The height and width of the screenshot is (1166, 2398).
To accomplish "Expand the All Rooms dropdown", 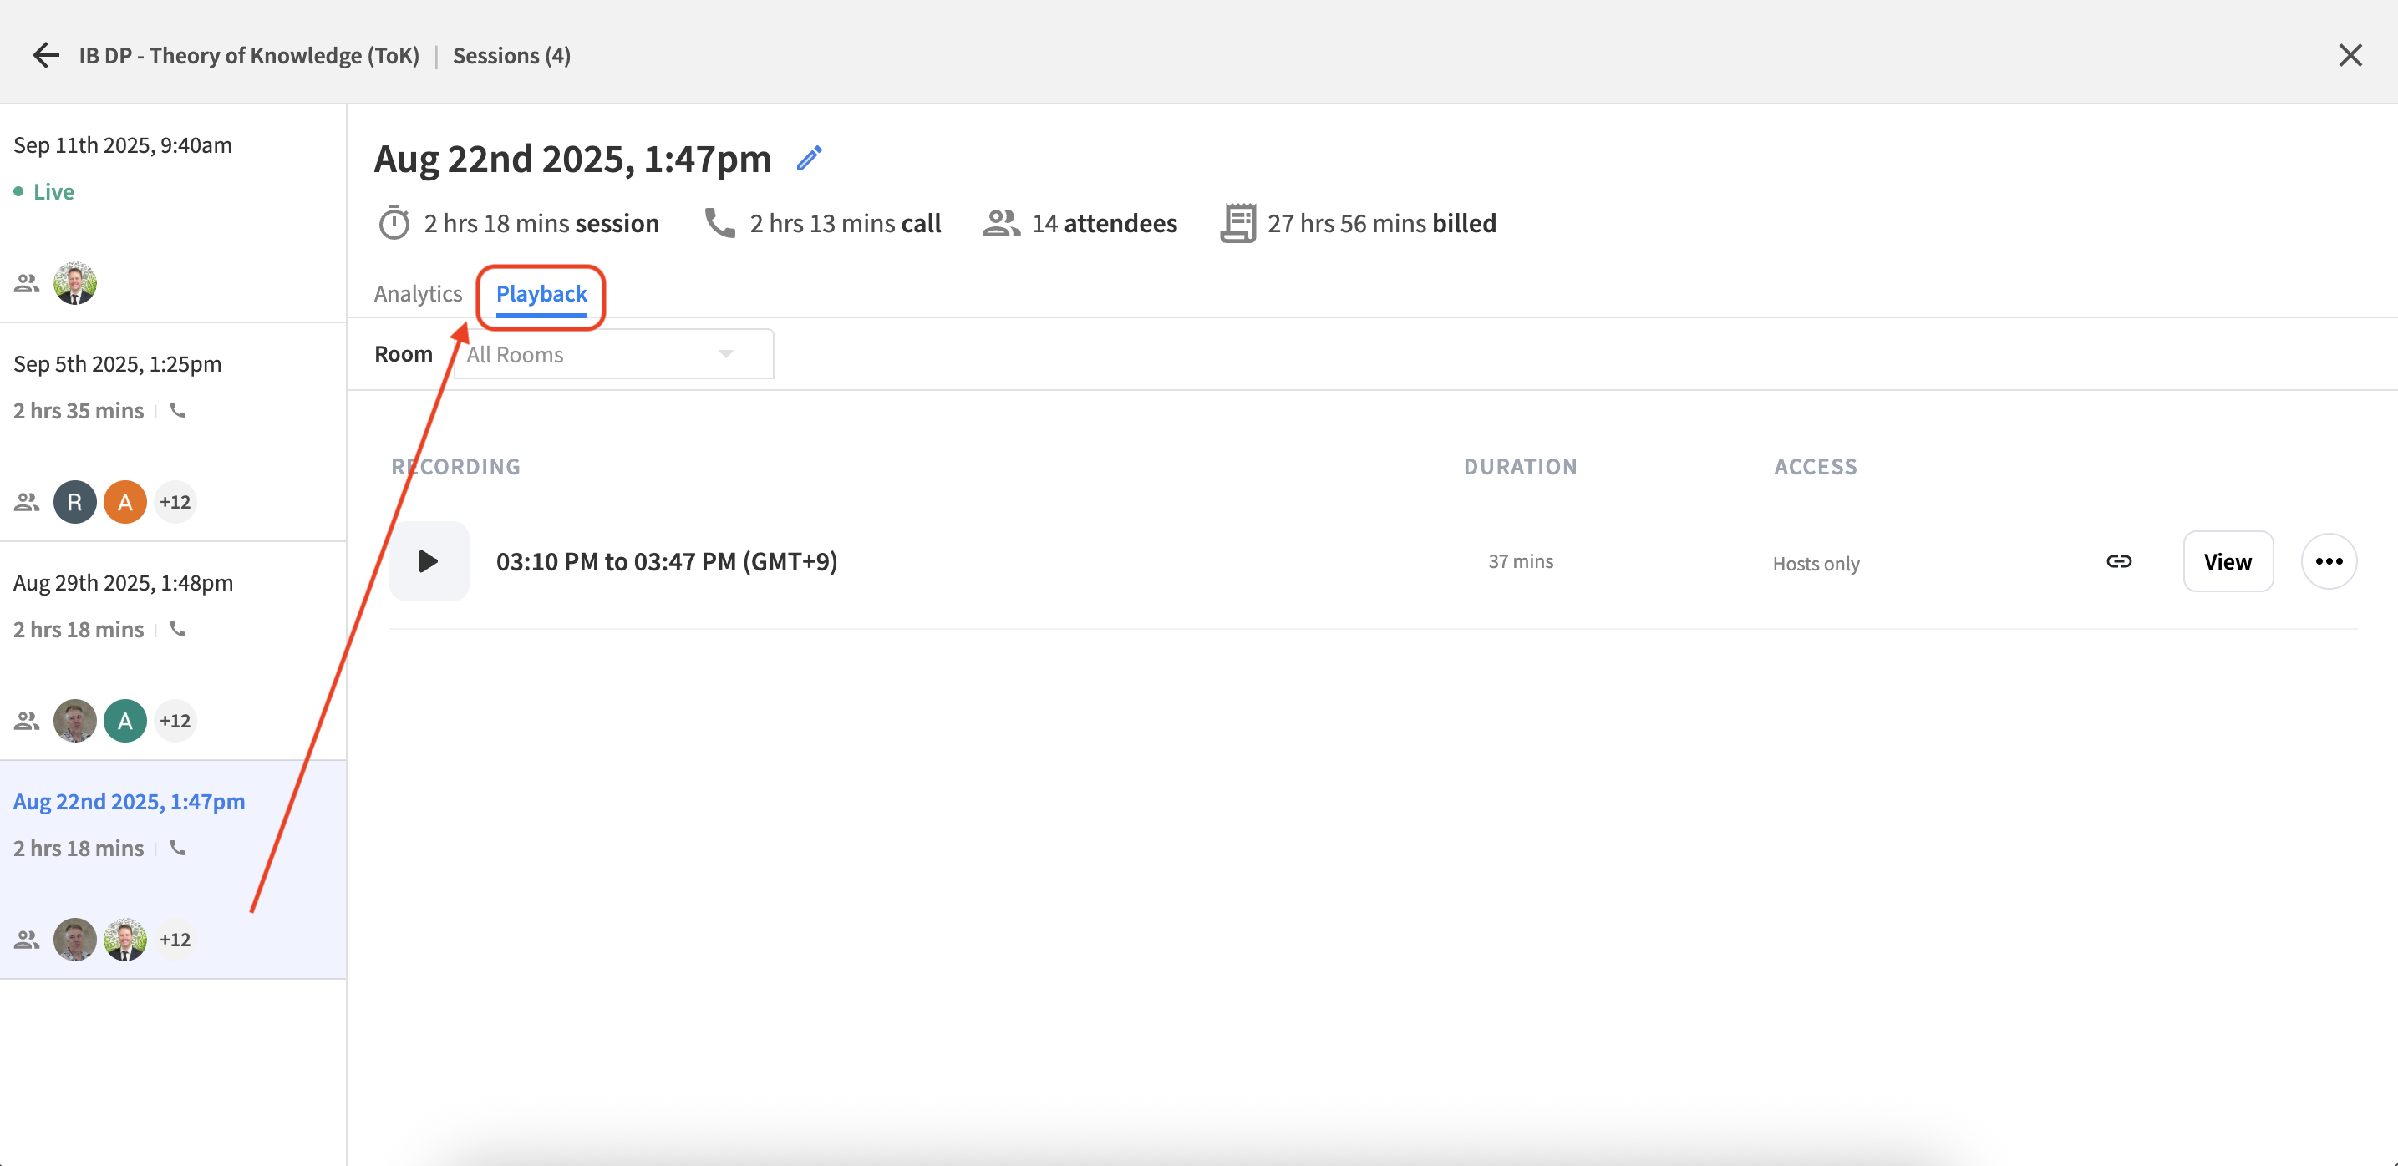I will coord(613,353).
